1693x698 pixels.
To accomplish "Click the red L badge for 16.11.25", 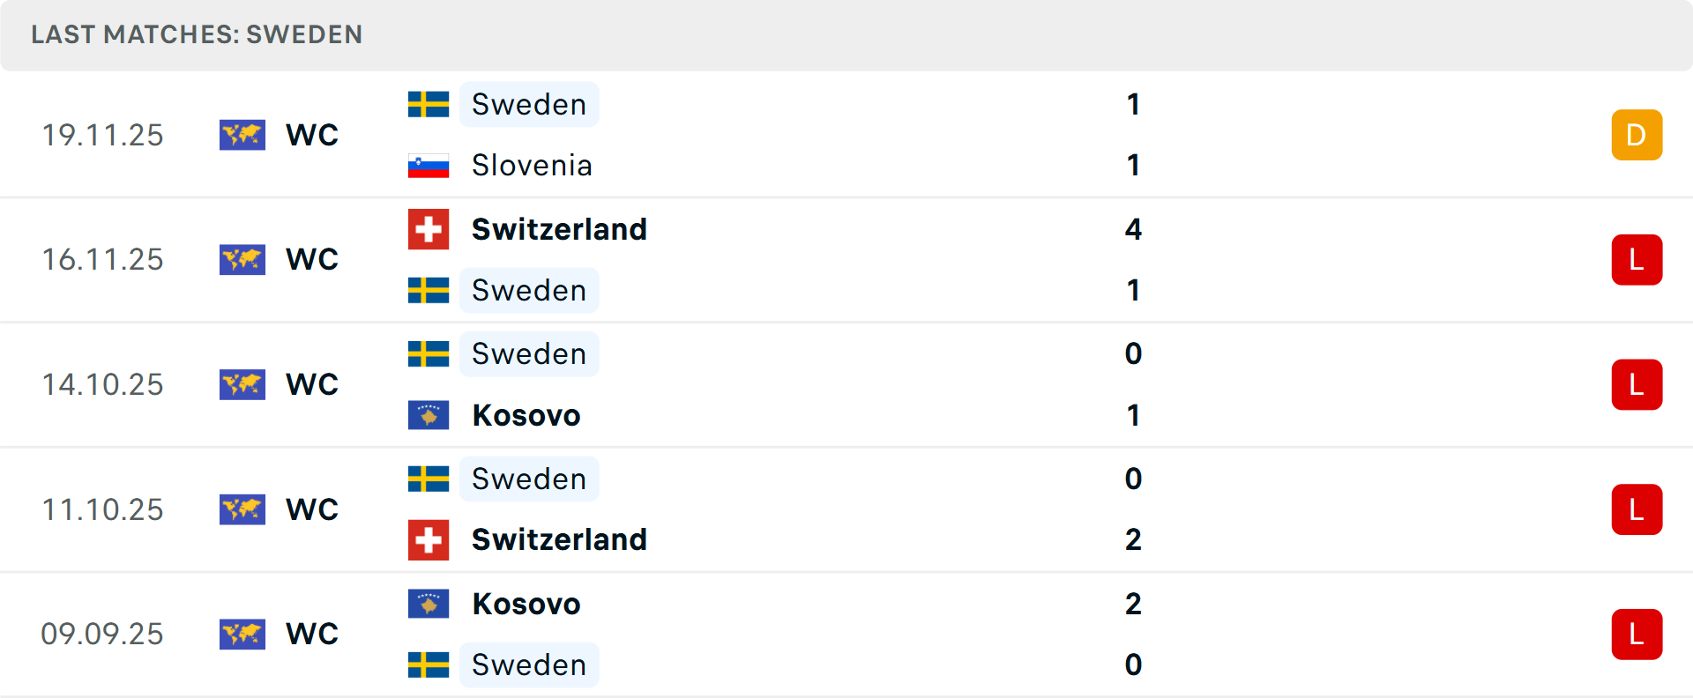I will 1637,260.
